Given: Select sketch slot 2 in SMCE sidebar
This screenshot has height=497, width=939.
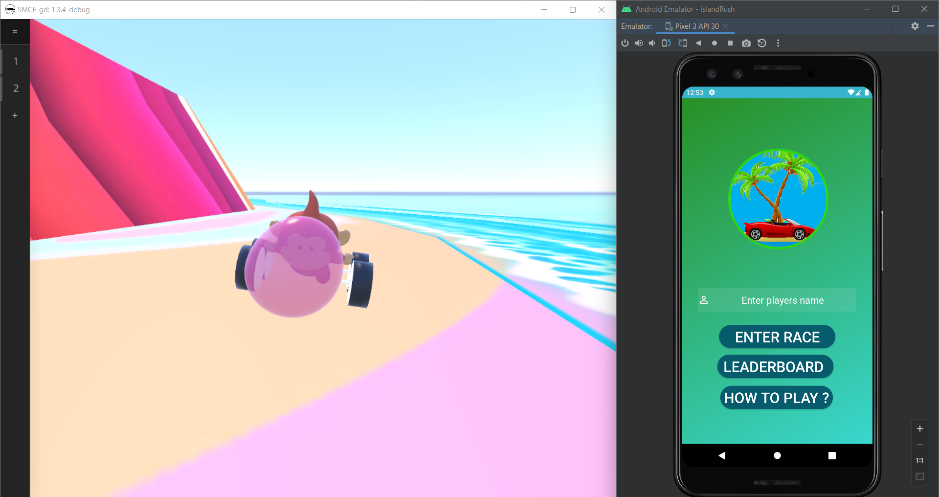Looking at the screenshot, I should coord(15,88).
